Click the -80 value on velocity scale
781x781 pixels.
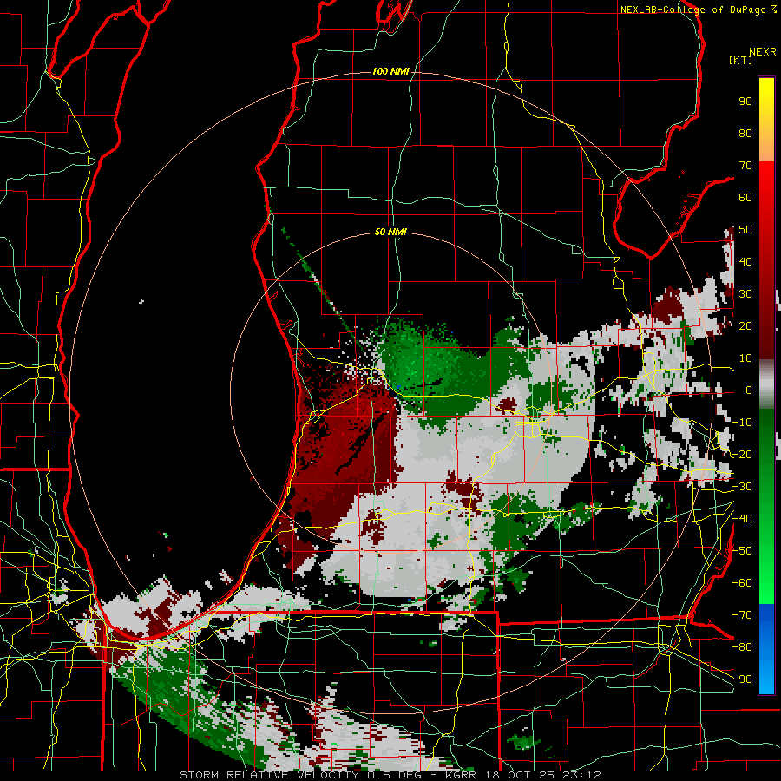[742, 647]
